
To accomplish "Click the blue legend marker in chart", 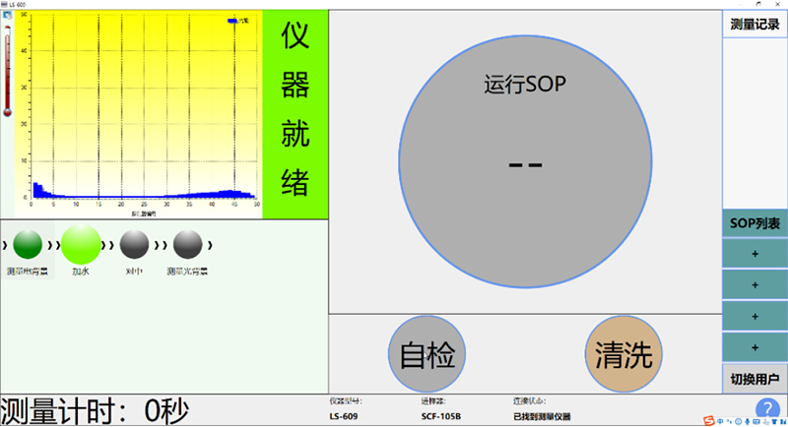I will pos(230,20).
